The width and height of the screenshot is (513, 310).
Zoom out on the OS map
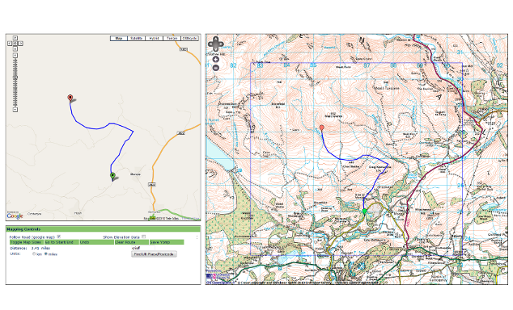click(215, 68)
